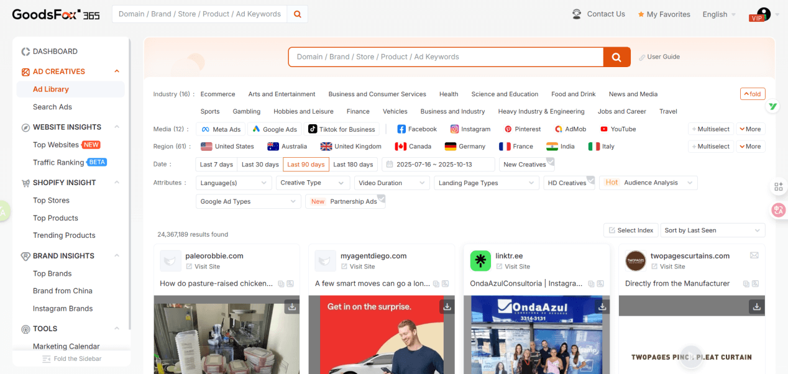The width and height of the screenshot is (788, 374).
Task: Click the sidebar vertical scrollbar
Action: pyautogui.click(x=129, y=186)
